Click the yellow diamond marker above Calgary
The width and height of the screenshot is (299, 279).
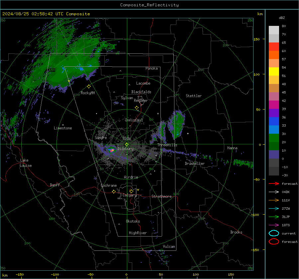[x=131, y=191]
